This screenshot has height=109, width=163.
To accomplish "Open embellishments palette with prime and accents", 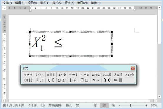I will (51, 75).
